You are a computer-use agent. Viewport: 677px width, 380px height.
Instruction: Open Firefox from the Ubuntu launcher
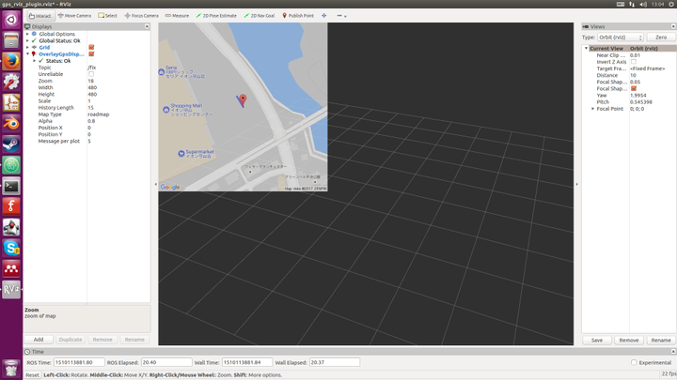click(x=11, y=62)
